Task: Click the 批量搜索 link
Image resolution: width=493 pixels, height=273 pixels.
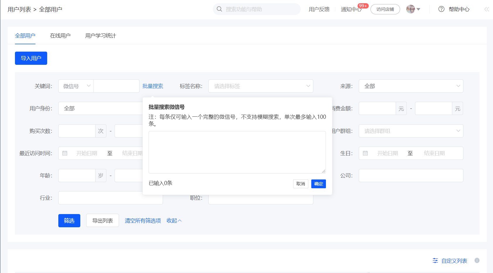Action: [x=153, y=86]
